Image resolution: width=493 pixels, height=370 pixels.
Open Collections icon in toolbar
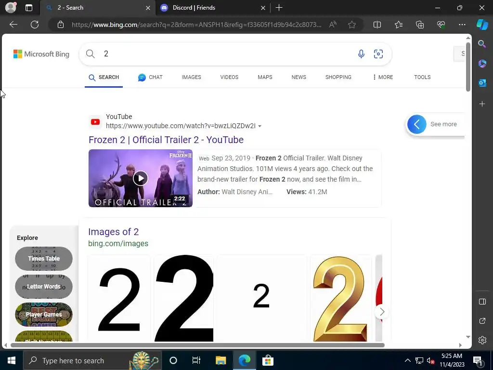[x=420, y=25]
